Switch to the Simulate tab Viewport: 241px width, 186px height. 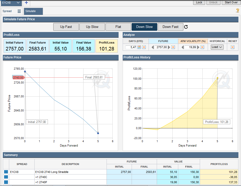point(33,11)
